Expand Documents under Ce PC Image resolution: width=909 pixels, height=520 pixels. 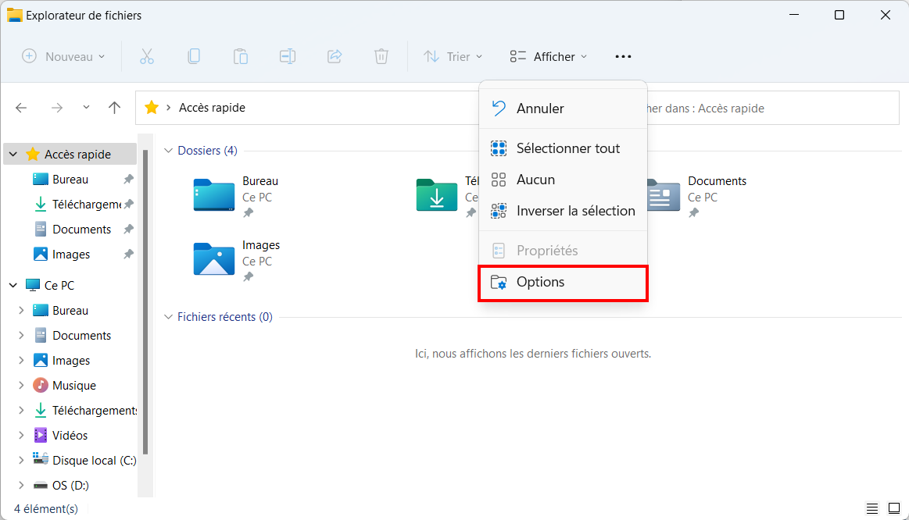click(21, 335)
